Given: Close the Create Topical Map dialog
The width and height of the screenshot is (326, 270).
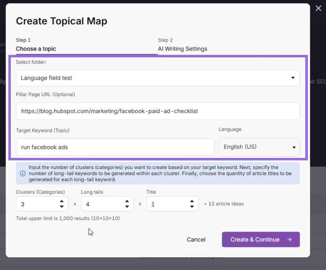Looking at the screenshot, I should coord(318,8).
